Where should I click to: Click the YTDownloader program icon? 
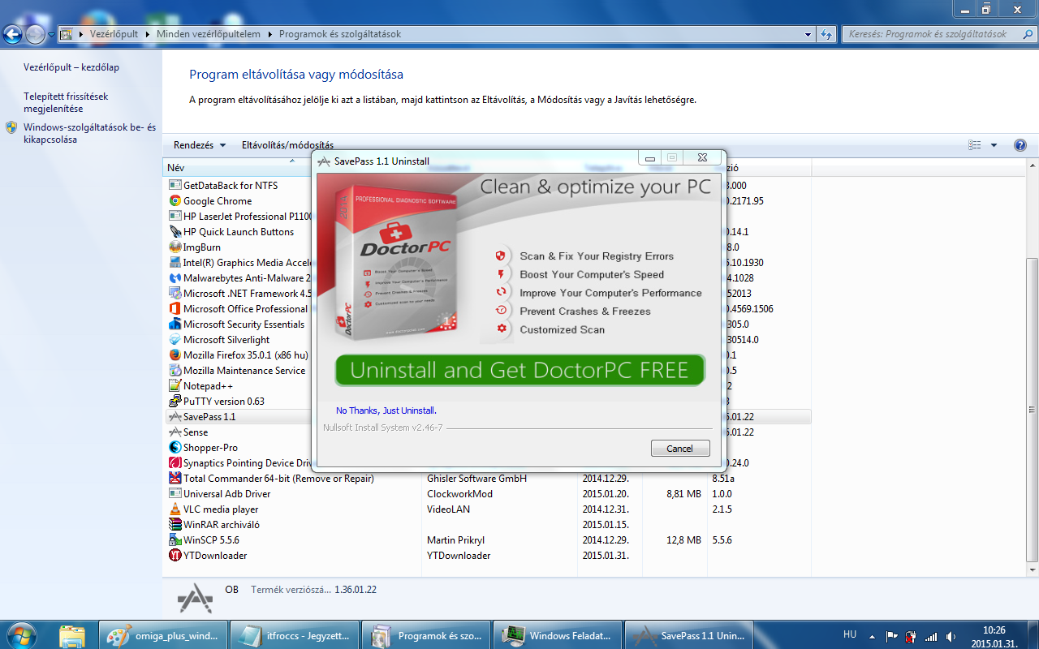[175, 556]
